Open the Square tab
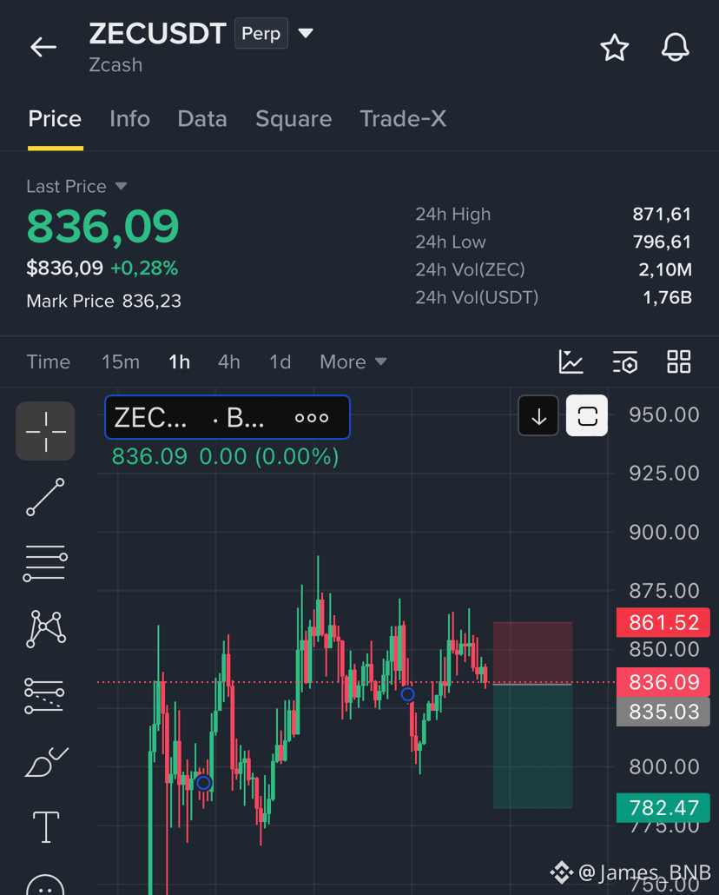Viewport: 719px width, 895px height. point(294,119)
